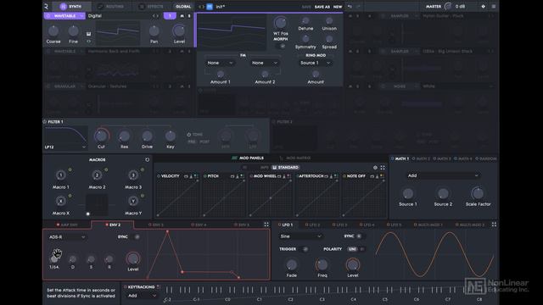The width and height of the screenshot is (543, 305).
Task: Toggle Env 2 Sync switch
Action: pyautogui.click(x=137, y=237)
